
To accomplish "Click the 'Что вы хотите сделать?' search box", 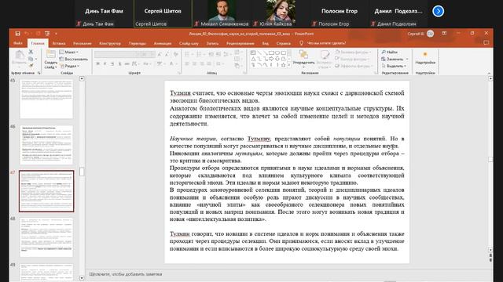I will (327, 43).
